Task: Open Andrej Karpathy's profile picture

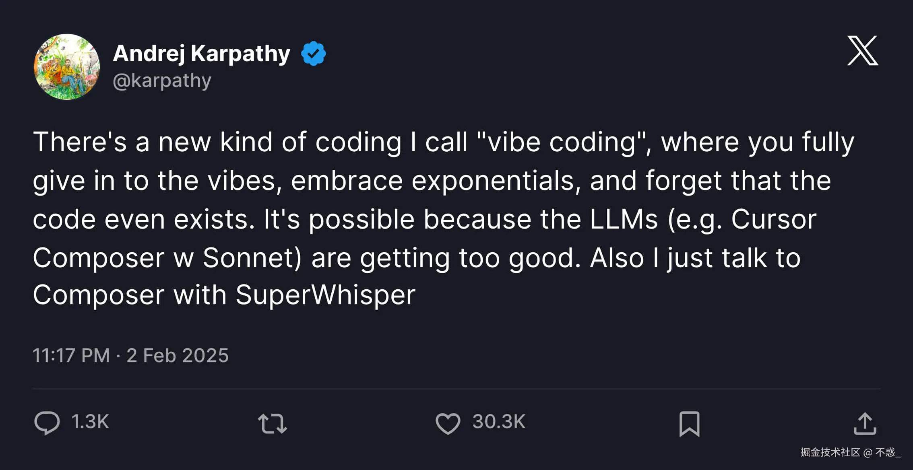Action: click(x=67, y=66)
